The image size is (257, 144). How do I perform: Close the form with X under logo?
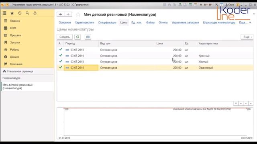pyautogui.click(x=254, y=14)
